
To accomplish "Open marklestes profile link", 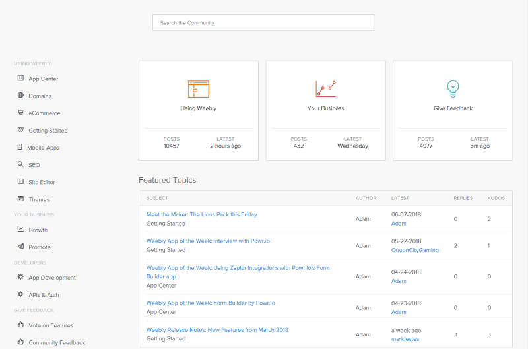I will point(405,339).
